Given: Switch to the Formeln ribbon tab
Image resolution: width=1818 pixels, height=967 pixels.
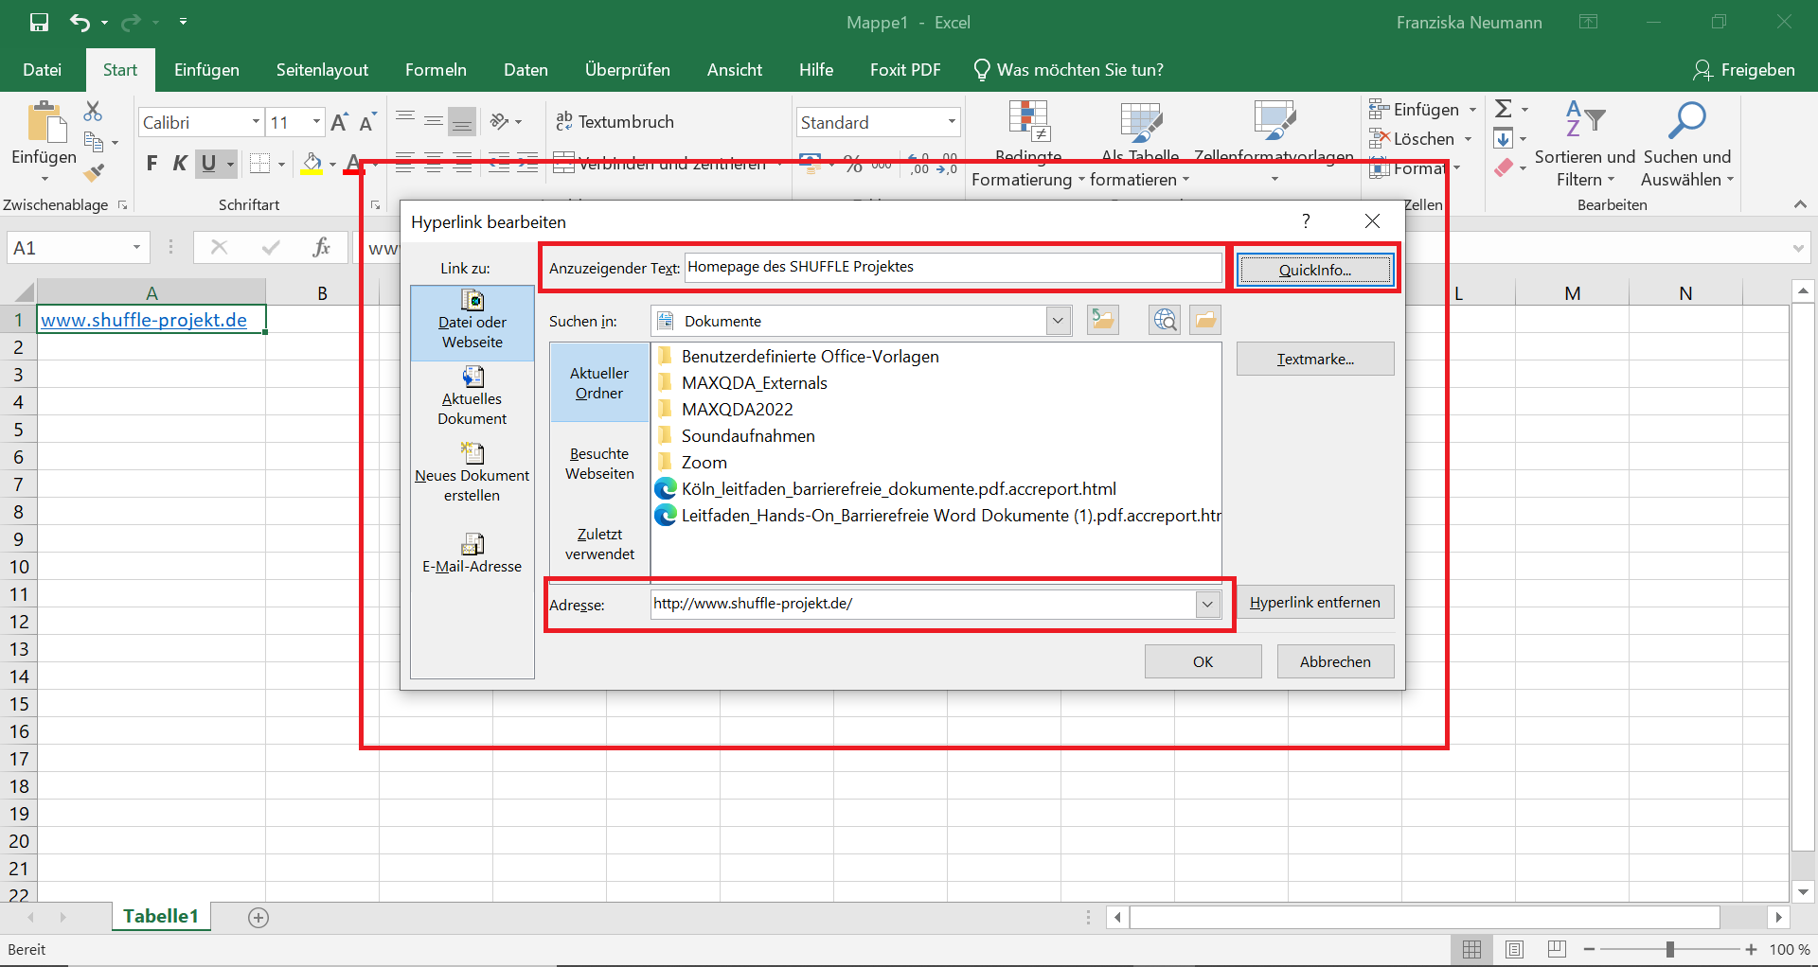Looking at the screenshot, I should [436, 69].
